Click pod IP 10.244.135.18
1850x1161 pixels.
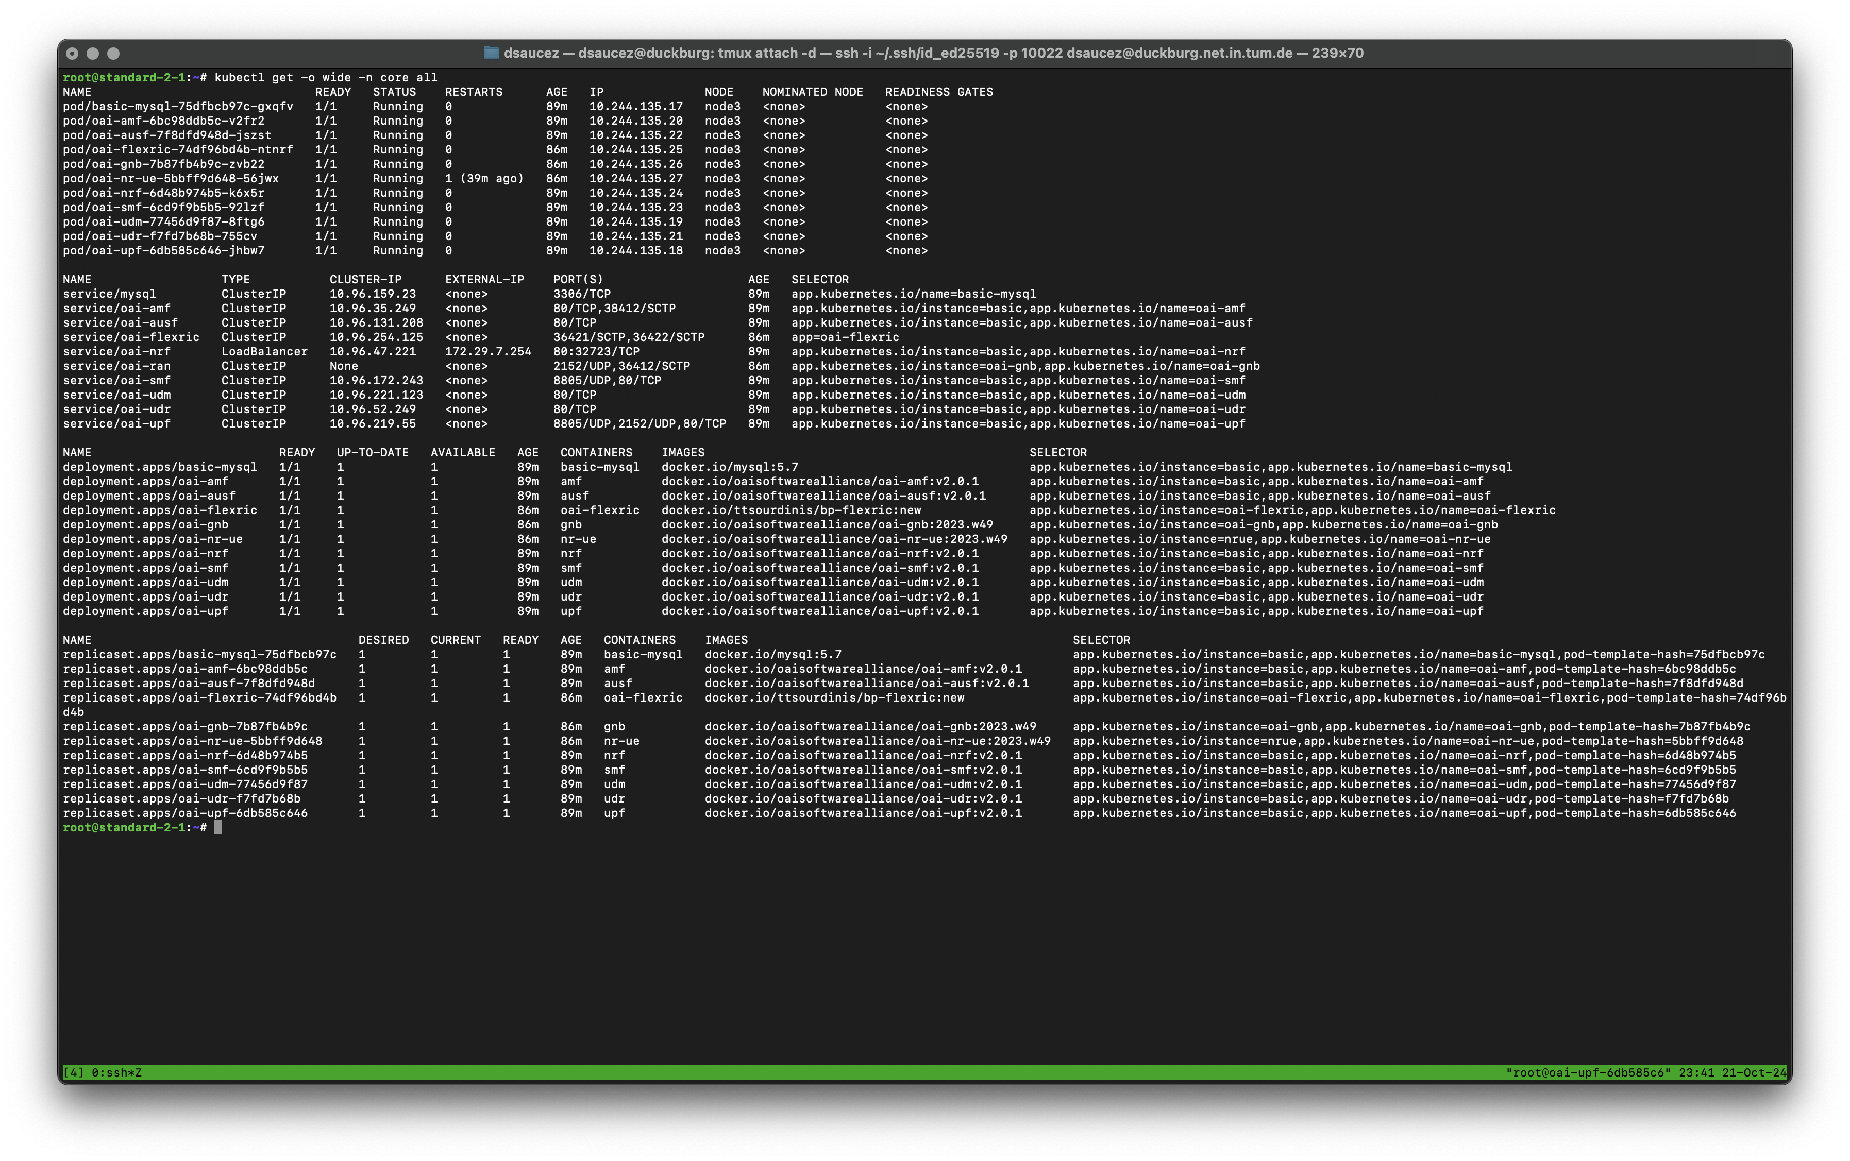tap(636, 250)
